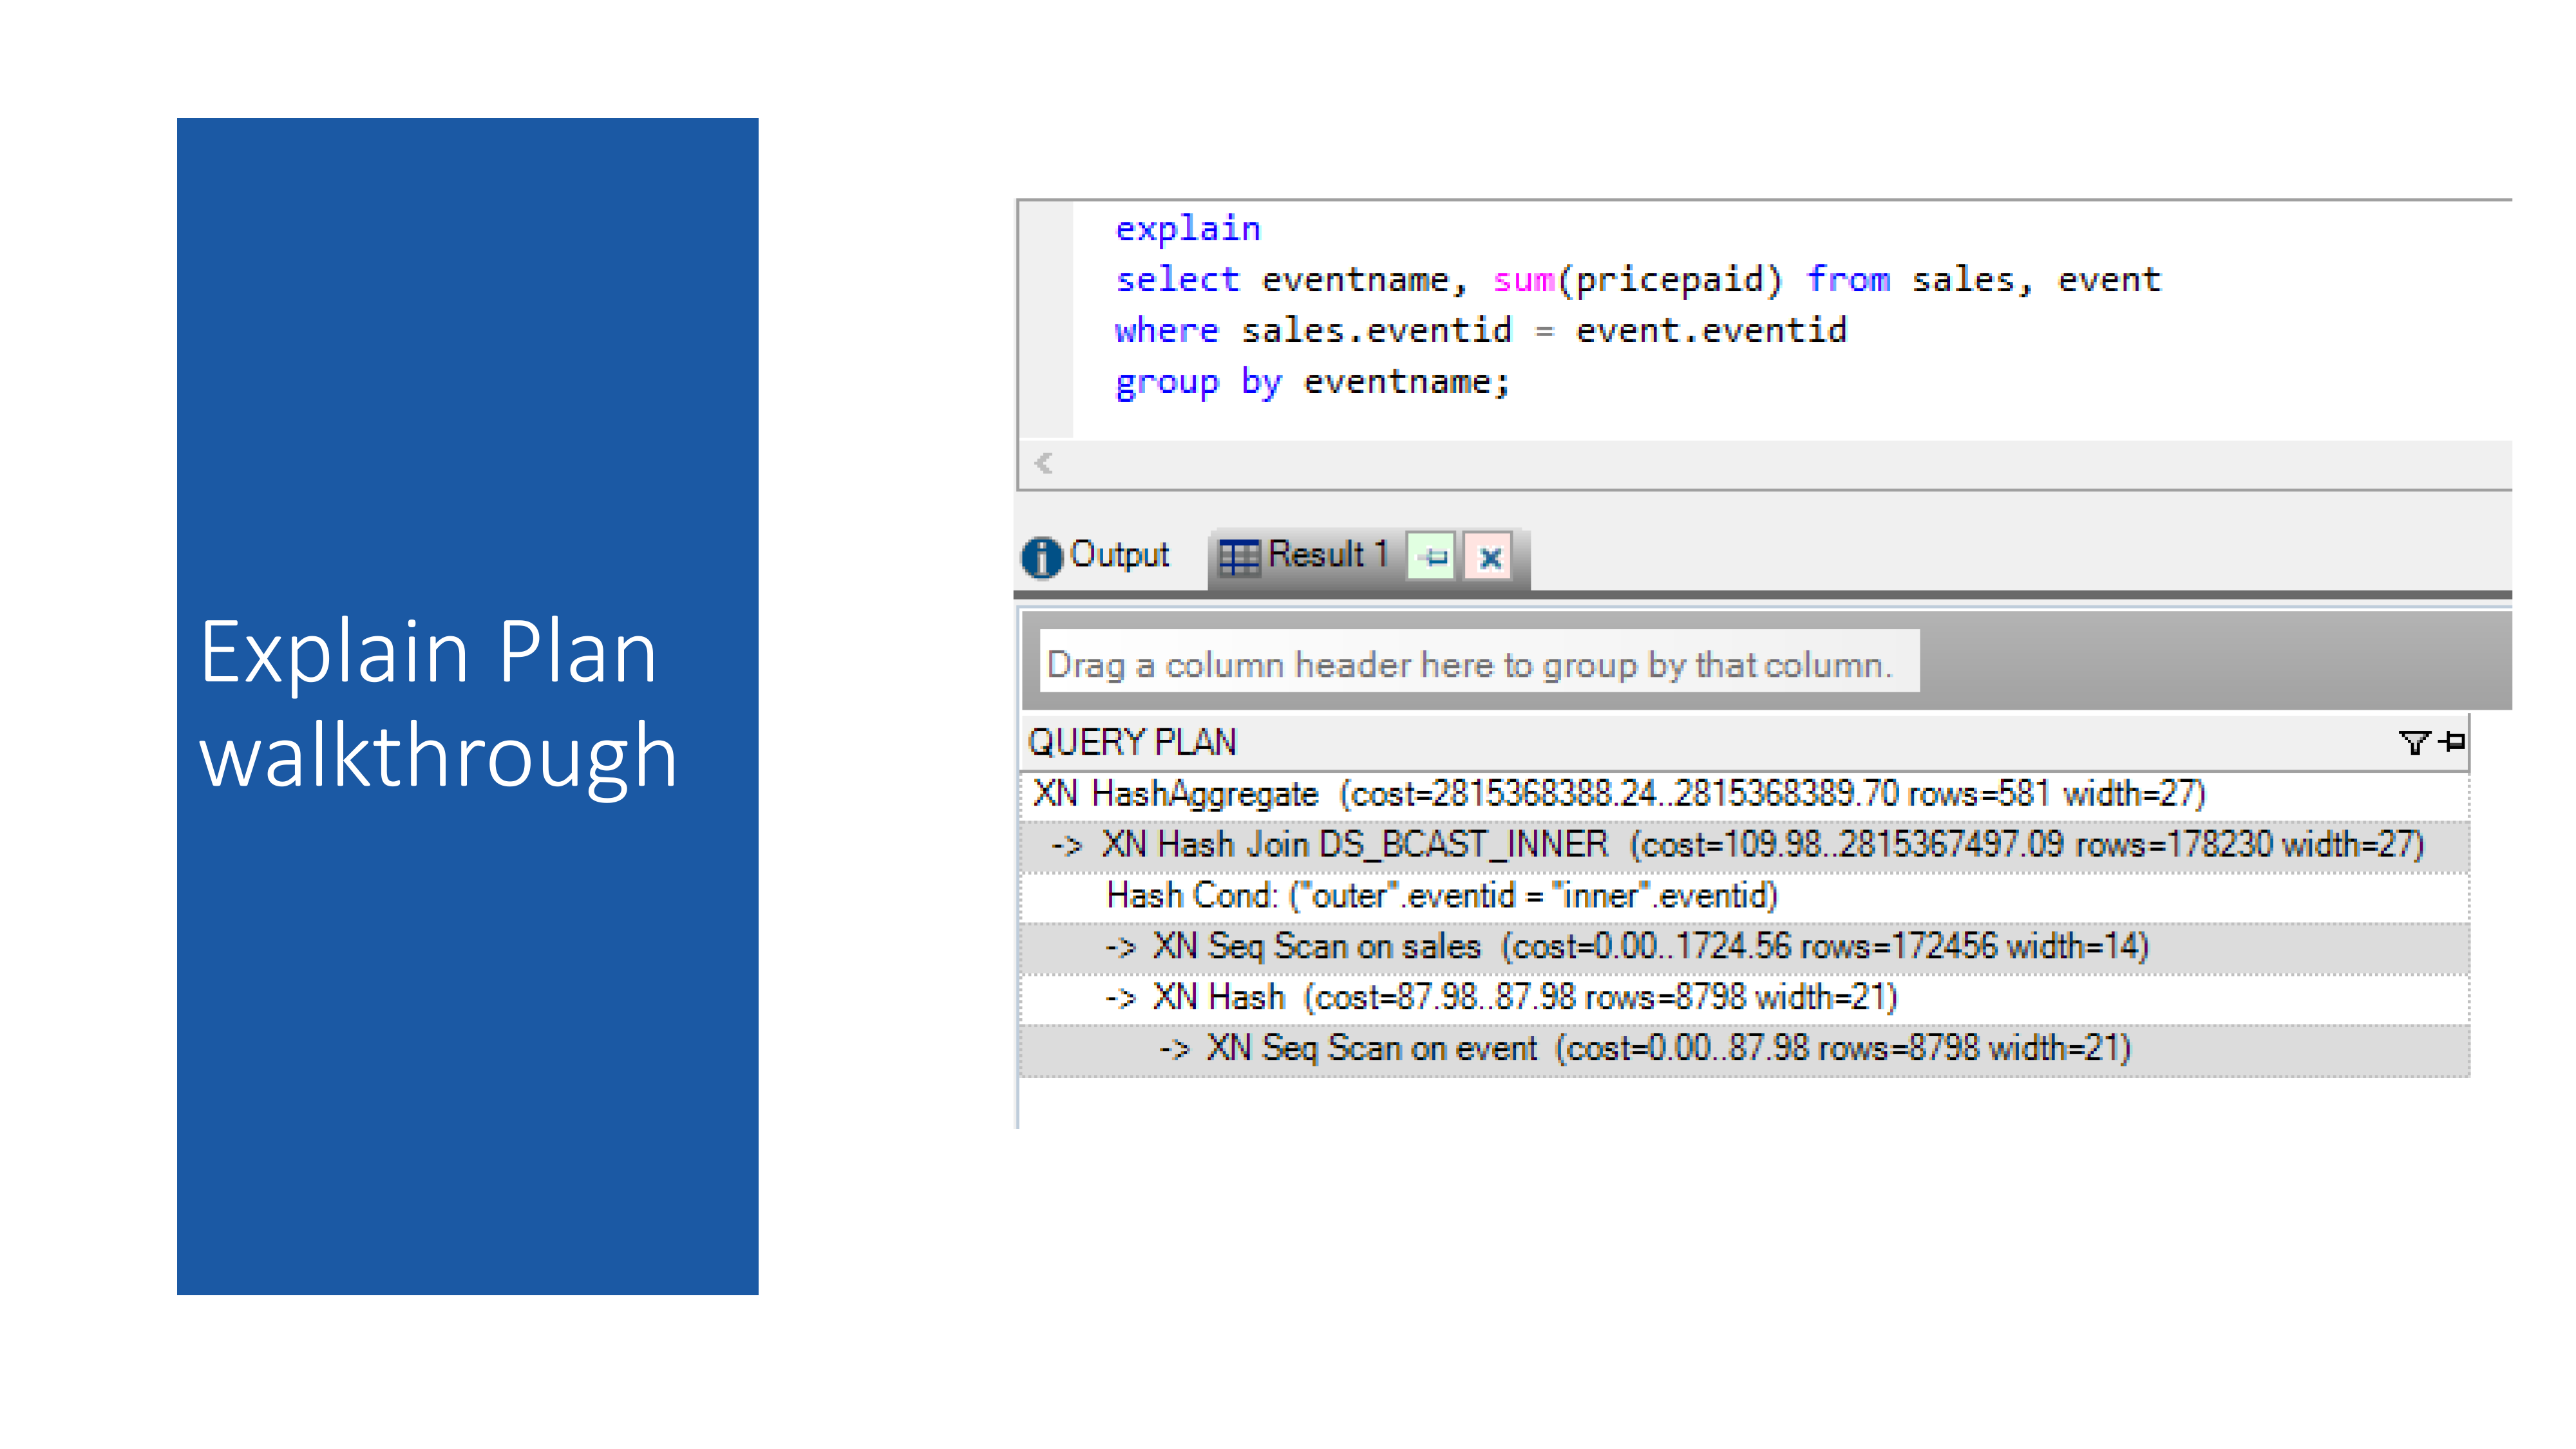Select the XN Hash cost=87.98 row
The image size is (2576, 1449).
1745,998
